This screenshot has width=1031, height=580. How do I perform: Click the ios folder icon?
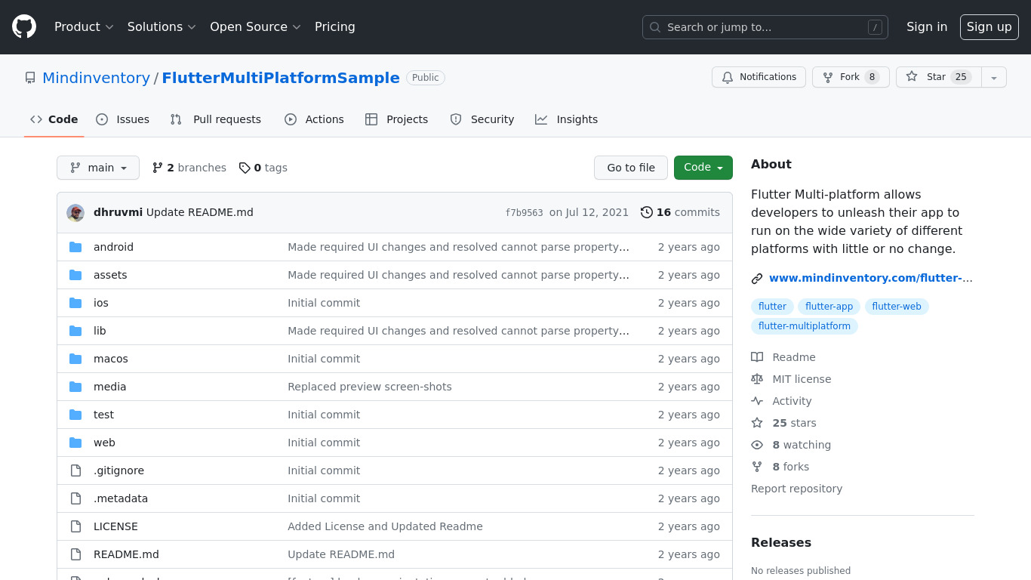[75, 303]
